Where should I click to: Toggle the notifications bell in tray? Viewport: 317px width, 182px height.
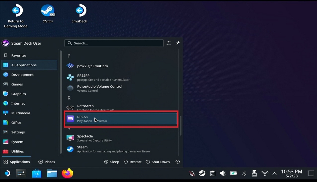point(192,174)
